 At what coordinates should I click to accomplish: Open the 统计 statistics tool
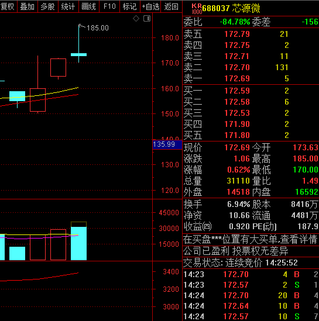68,6
